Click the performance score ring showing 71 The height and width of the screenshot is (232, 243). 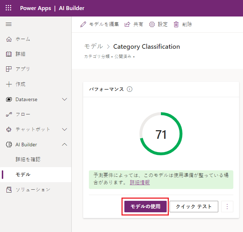click(161, 134)
